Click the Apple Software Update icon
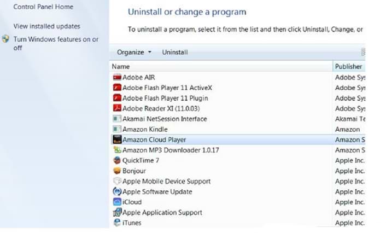The image size is (386, 233). [117, 191]
